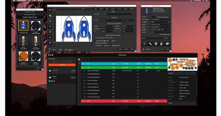Click the top icon in Page Setup sidebar

[x=50, y=10]
